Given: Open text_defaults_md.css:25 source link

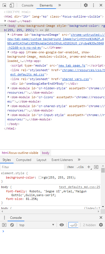Looking at the screenshot, I should click(80, 187).
